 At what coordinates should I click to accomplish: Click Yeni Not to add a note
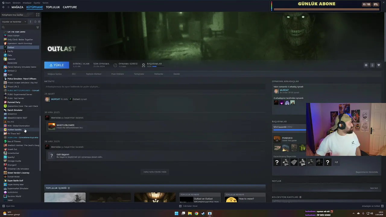(x=374, y=188)
